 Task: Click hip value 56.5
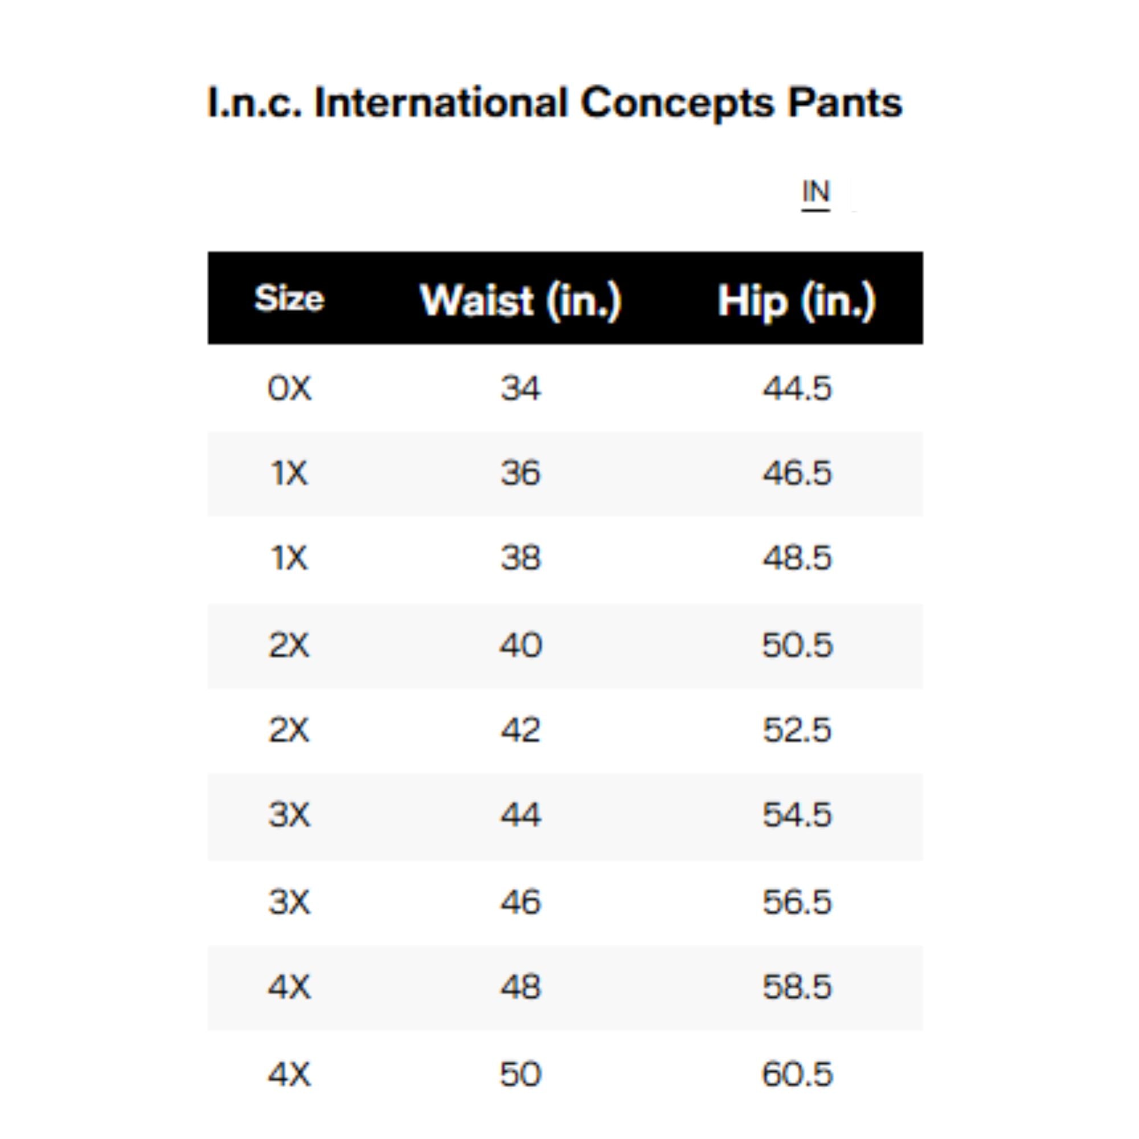(797, 903)
